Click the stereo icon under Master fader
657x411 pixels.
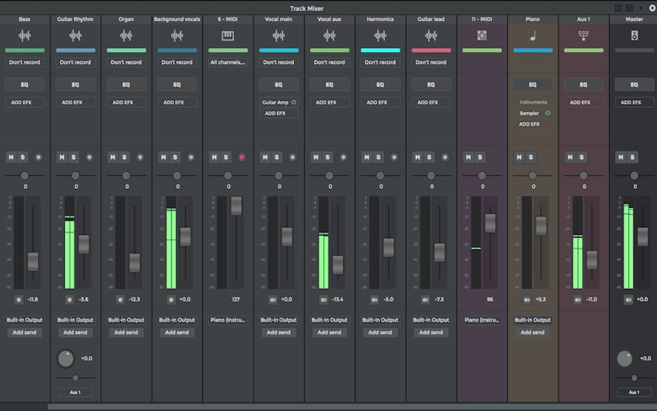click(x=628, y=300)
